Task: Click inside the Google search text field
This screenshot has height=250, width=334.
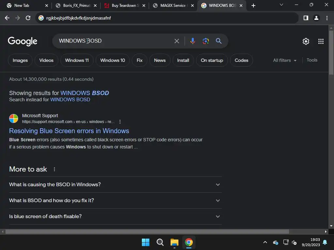Action: [x=115, y=41]
